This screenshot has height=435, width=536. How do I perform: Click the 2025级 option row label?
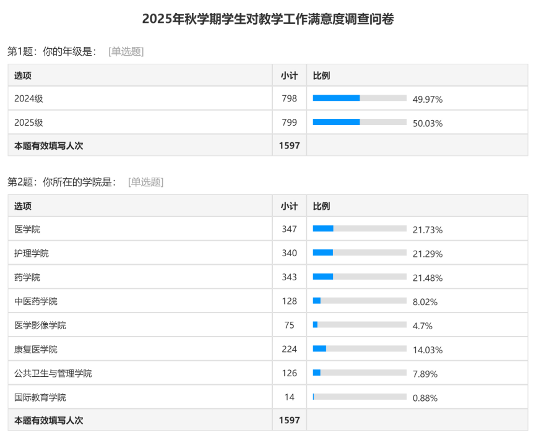click(28, 123)
